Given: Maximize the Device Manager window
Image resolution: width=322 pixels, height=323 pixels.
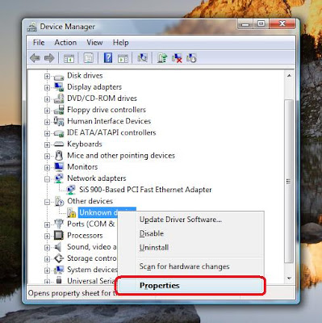Looking at the screenshot, I should (x=261, y=24).
